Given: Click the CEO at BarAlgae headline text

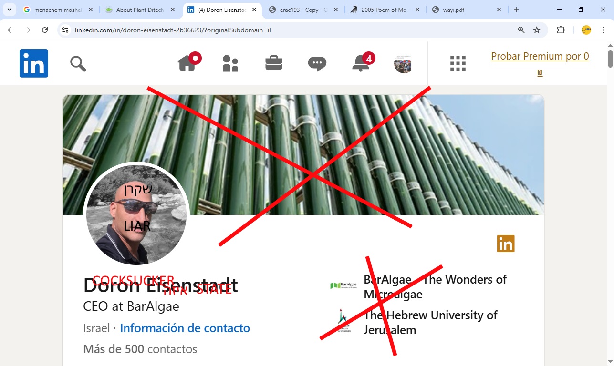Looking at the screenshot, I should tap(131, 306).
